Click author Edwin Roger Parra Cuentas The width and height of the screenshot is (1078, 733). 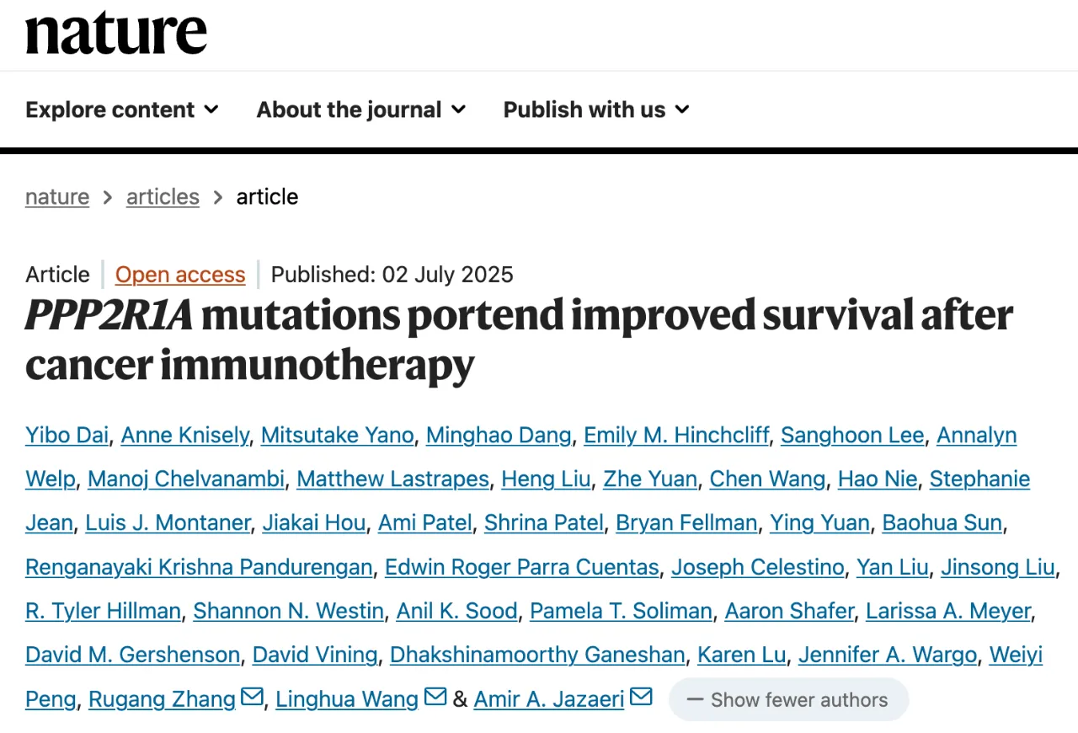521,567
